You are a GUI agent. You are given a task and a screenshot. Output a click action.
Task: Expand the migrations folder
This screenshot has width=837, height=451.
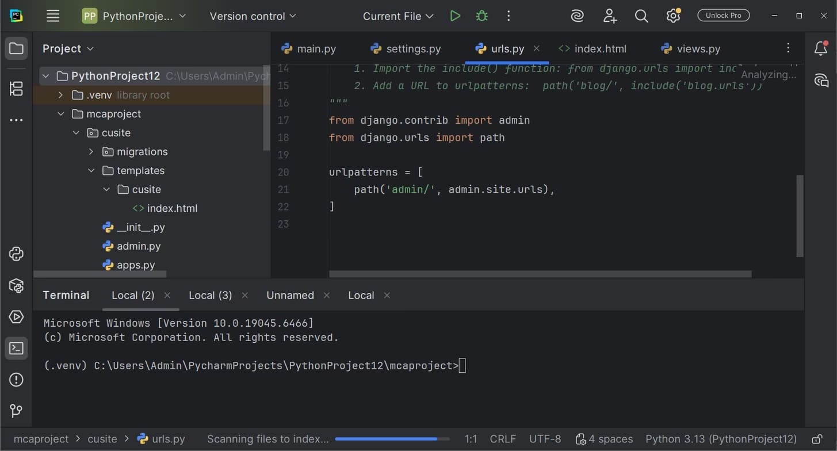click(91, 151)
